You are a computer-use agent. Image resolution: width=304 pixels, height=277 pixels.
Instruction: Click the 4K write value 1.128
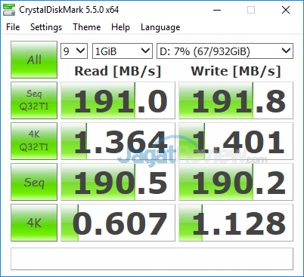(x=236, y=223)
